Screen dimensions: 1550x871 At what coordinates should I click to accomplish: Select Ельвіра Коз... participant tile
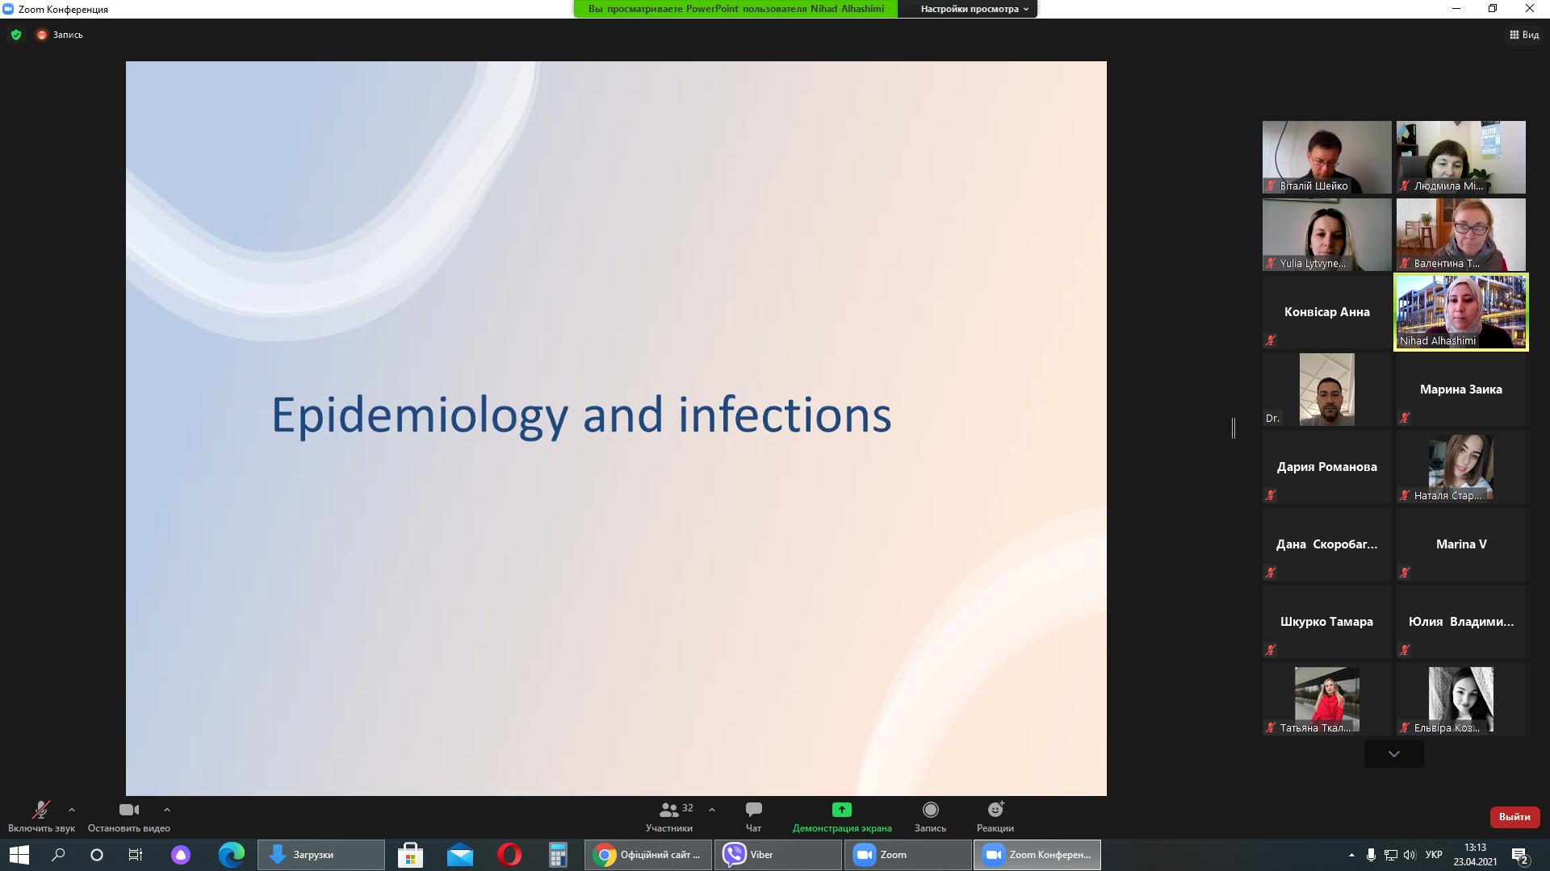coord(1461,699)
